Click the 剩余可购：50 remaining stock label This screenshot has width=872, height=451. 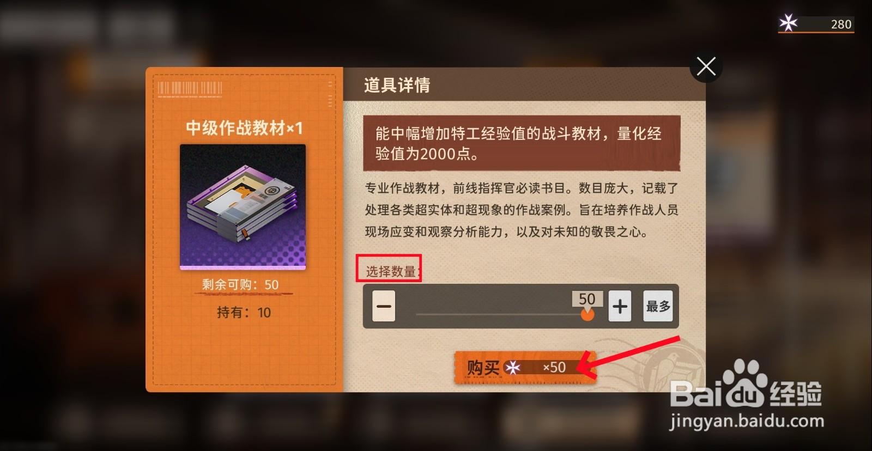coord(240,284)
